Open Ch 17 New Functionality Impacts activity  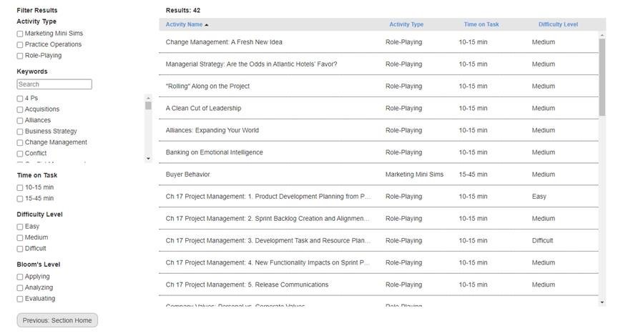pyautogui.click(x=268, y=262)
